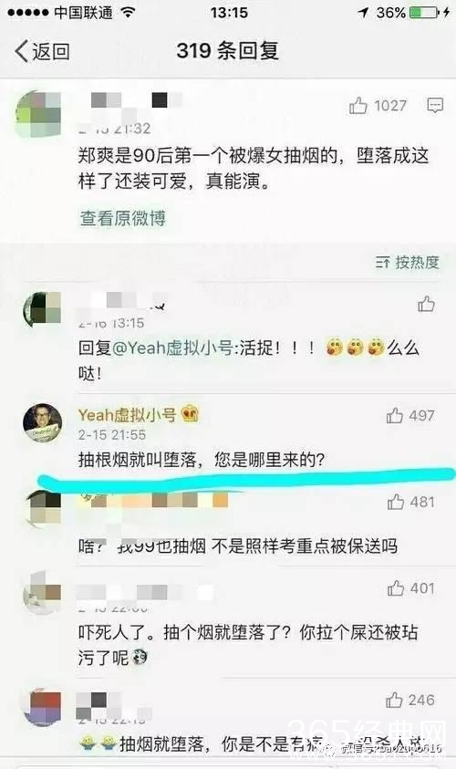Screen dimensions: 456x769
Task: Open reply bubble icon beside 1027
Action: [435, 105]
